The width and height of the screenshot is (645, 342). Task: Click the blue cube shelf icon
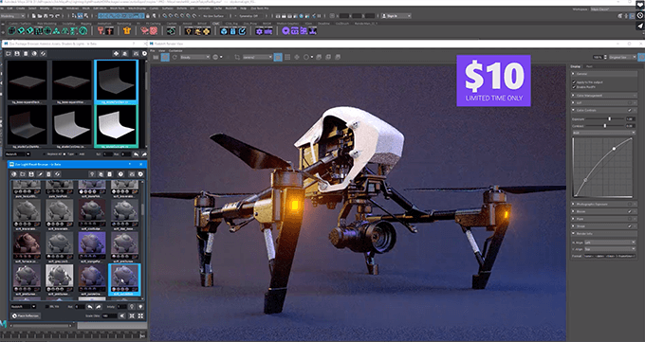(x=224, y=31)
